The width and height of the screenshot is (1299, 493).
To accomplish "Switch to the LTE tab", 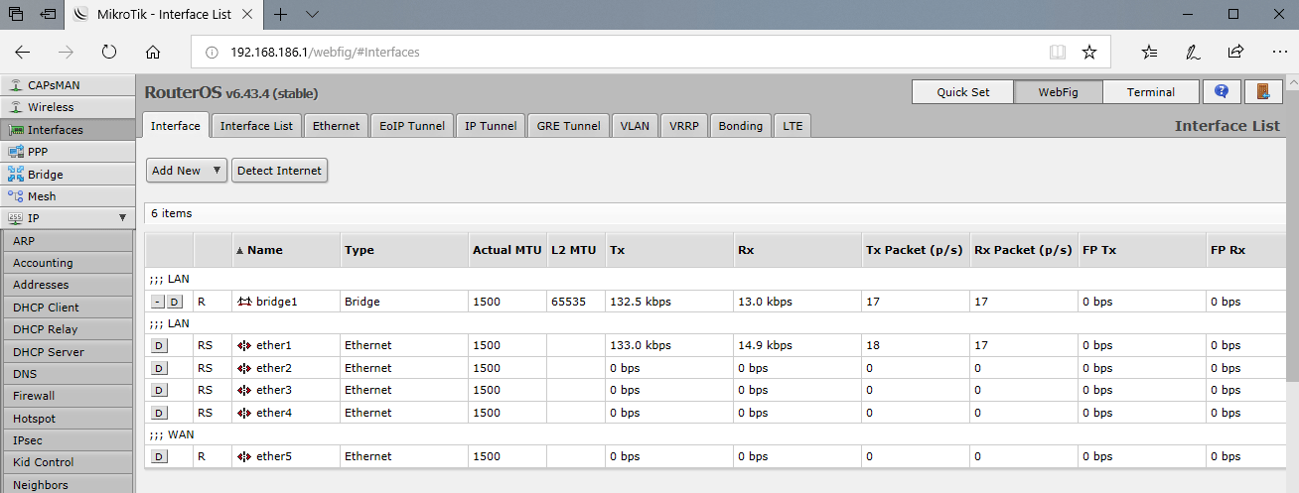I will tap(793, 126).
